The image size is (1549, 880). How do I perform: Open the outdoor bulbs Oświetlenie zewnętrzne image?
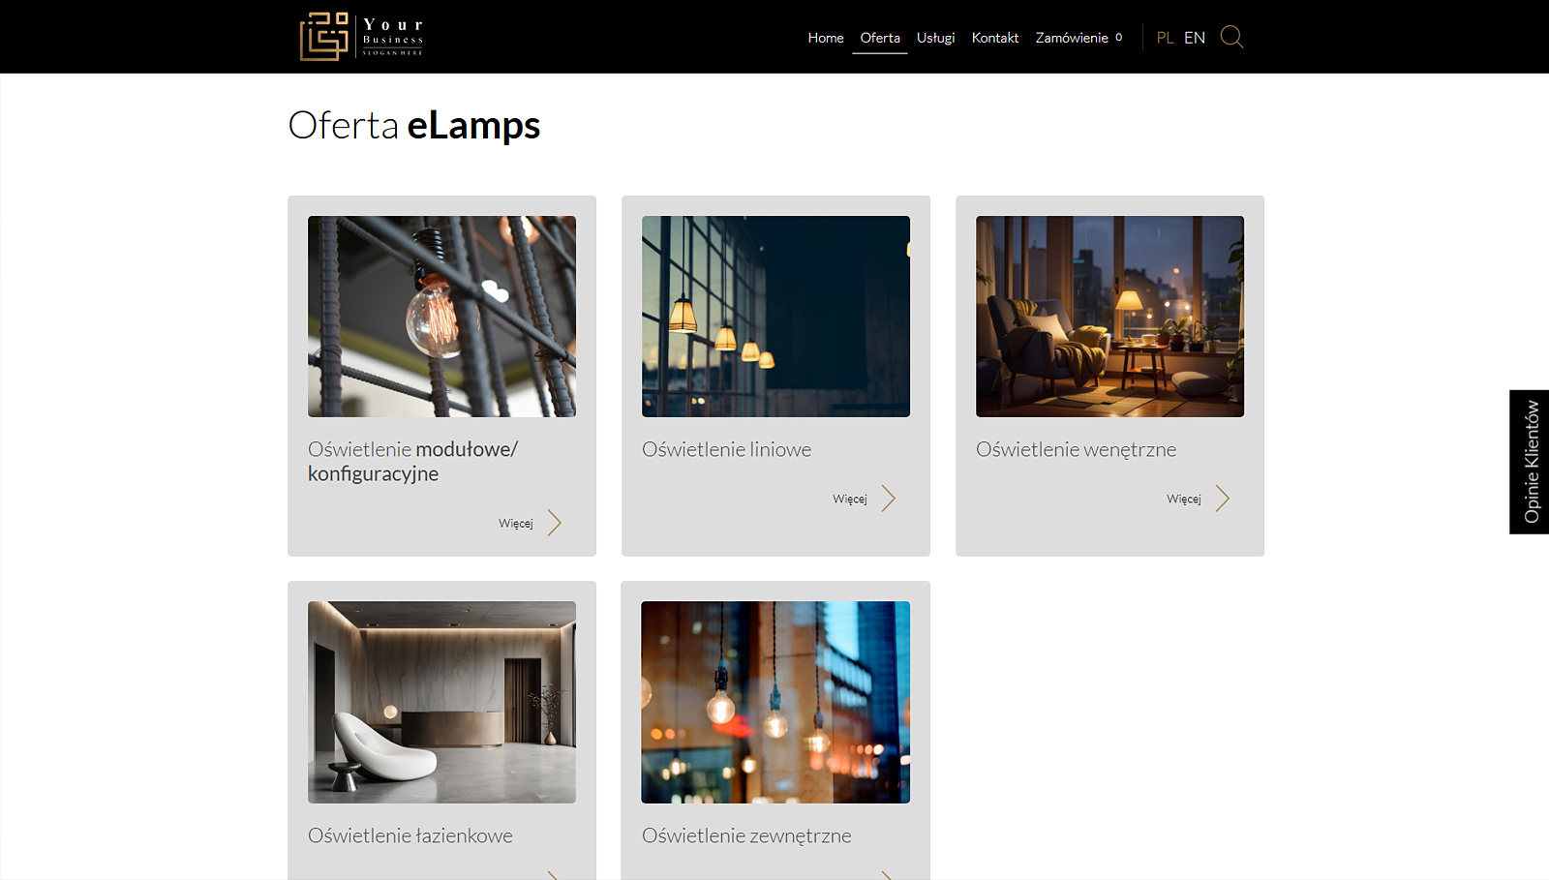pyautogui.click(x=775, y=702)
